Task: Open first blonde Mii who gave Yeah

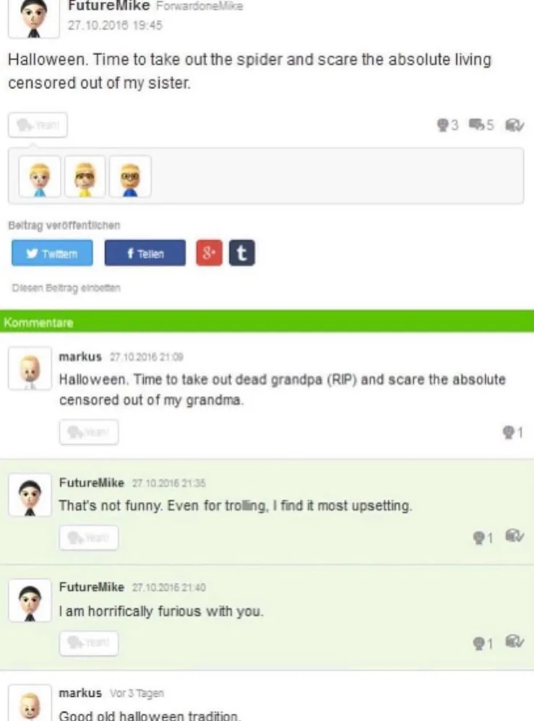Action: [x=40, y=176]
